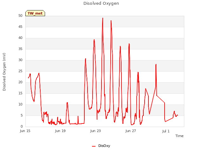Click the Jun 27 date tick
Image resolution: width=203 pixels, height=152 pixels.
point(131,131)
